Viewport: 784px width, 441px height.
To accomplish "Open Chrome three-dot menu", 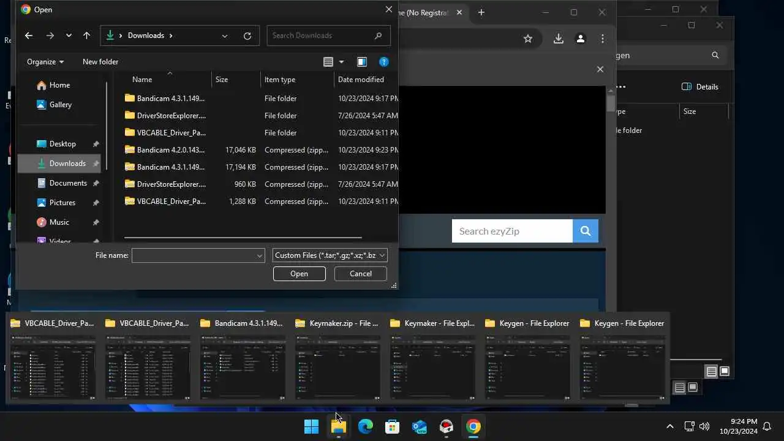I will point(603,39).
